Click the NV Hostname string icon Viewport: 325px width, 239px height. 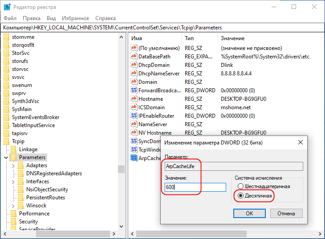(x=134, y=132)
